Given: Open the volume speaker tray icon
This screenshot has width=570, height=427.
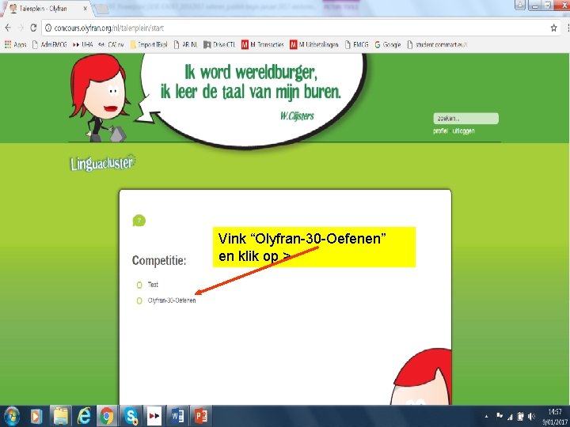Looking at the screenshot, I should click(x=531, y=416).
